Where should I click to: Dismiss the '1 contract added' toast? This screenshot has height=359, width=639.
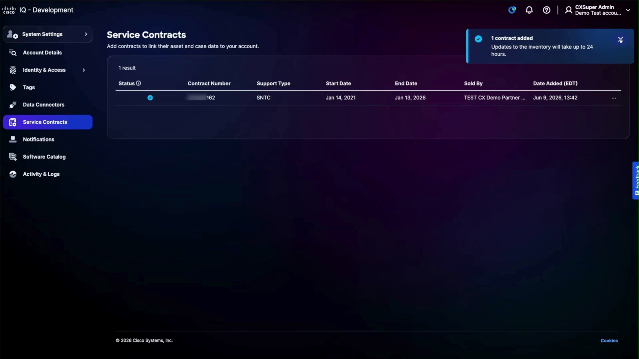tap(620, 40)
